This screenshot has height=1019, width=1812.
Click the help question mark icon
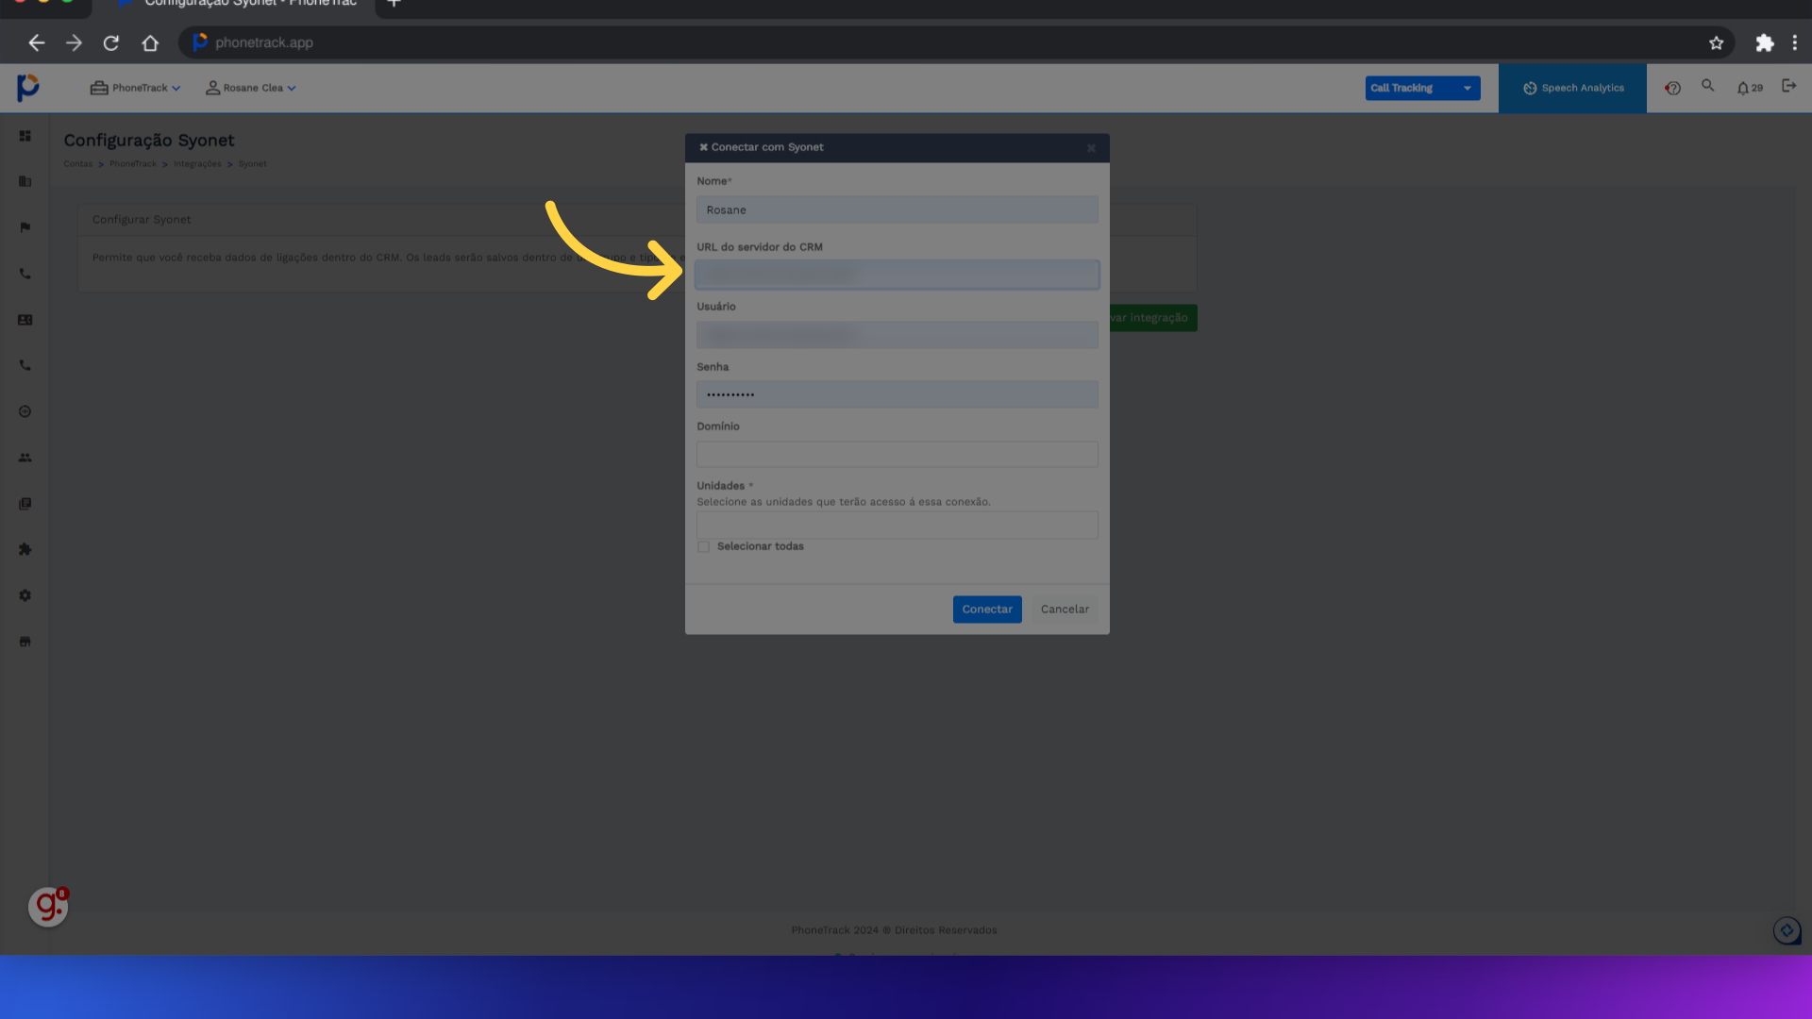coord(1672,88)
